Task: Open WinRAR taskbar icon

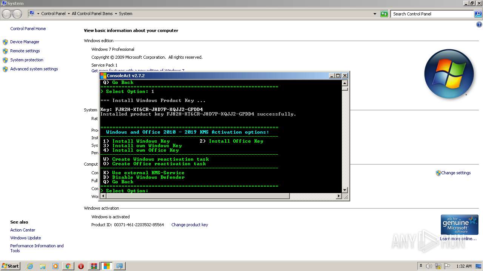Action: pos(94,266)
